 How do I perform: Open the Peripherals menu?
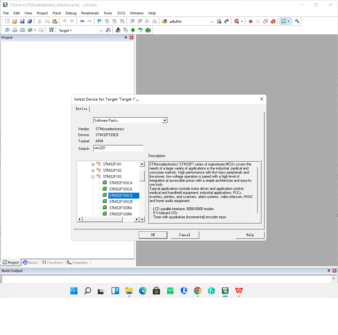pos(90,13)
